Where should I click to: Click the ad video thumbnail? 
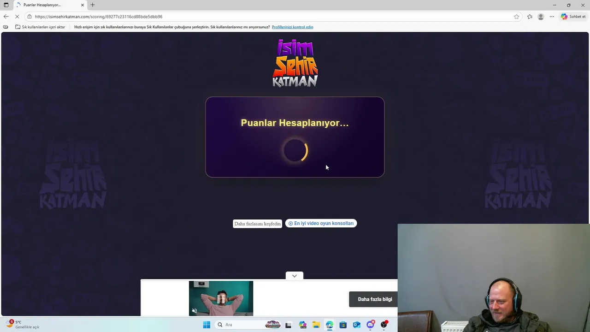coord(221,298)
